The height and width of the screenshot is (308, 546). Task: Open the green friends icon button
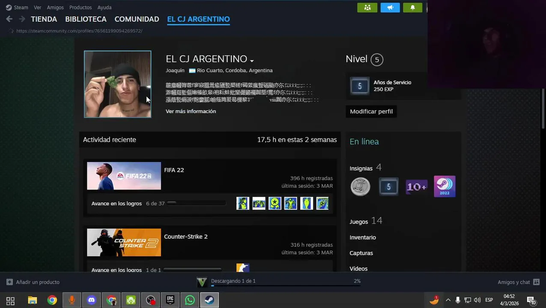tap(367, 8)
